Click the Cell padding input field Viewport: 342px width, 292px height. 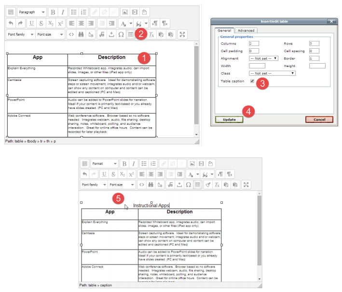tap(254, 51)
